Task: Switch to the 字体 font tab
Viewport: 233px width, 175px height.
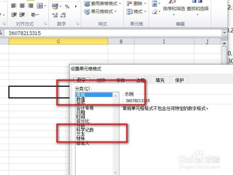Action: tap(121, 80)
